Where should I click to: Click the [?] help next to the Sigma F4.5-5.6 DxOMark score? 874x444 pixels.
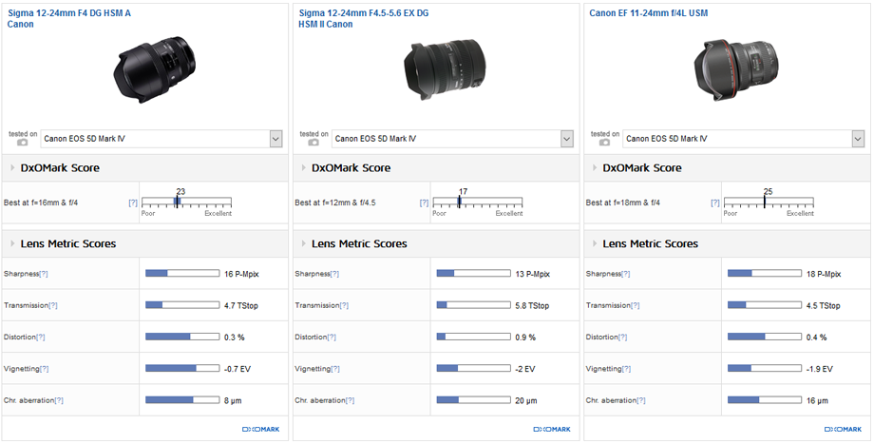424,203
